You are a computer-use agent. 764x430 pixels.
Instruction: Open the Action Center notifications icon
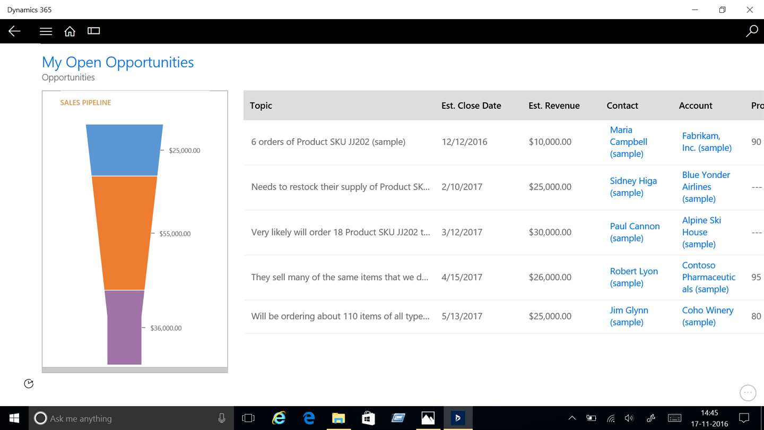point(744,418)
